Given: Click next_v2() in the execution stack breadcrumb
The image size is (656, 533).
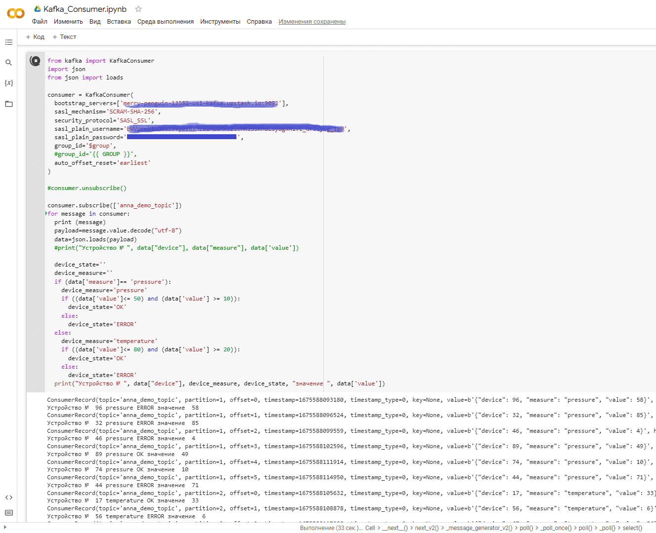Looking at the screenshot, I should (427, 528).
